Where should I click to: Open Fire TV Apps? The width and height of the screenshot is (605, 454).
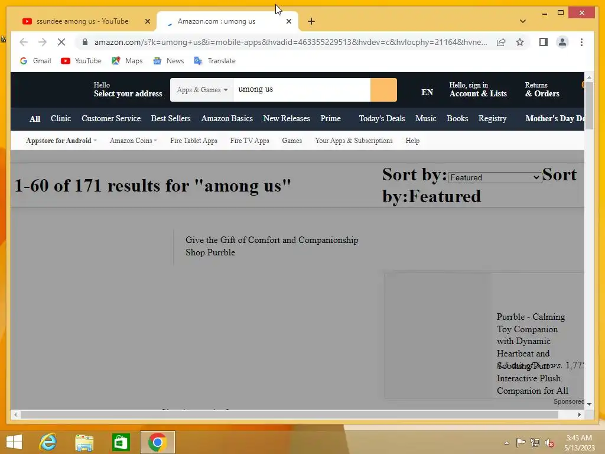250,141
